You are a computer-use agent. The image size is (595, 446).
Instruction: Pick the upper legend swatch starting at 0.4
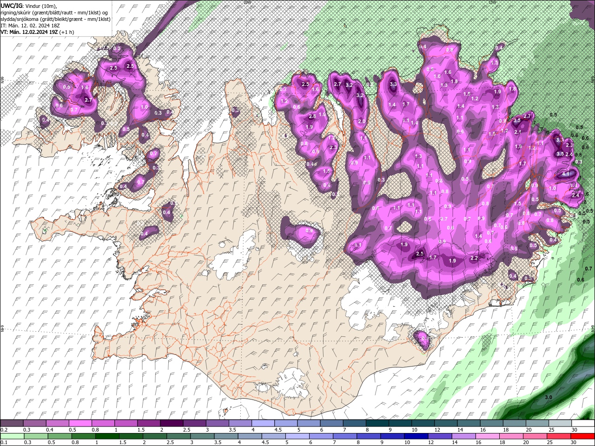coord(57,423)
